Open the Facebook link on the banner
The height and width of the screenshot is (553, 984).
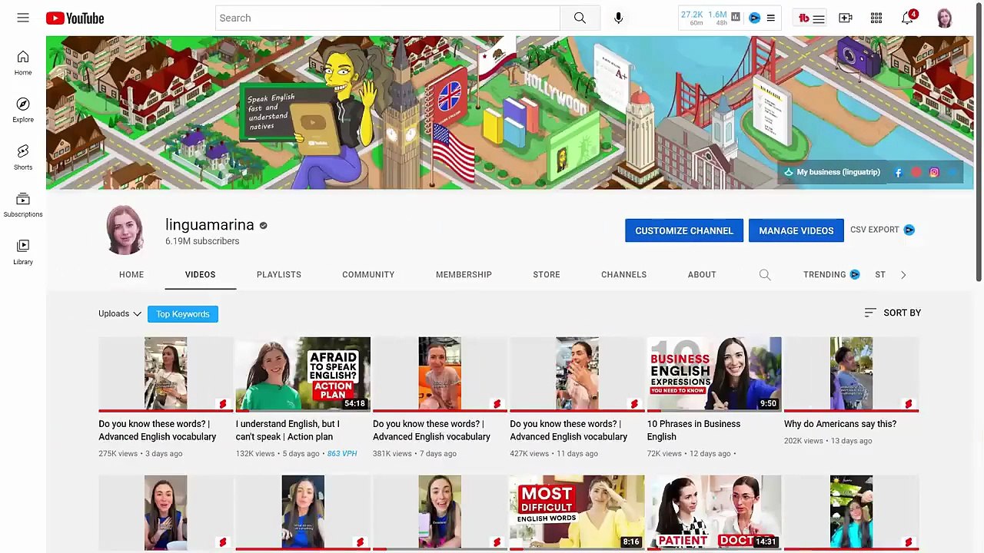[x=898, y=173]
